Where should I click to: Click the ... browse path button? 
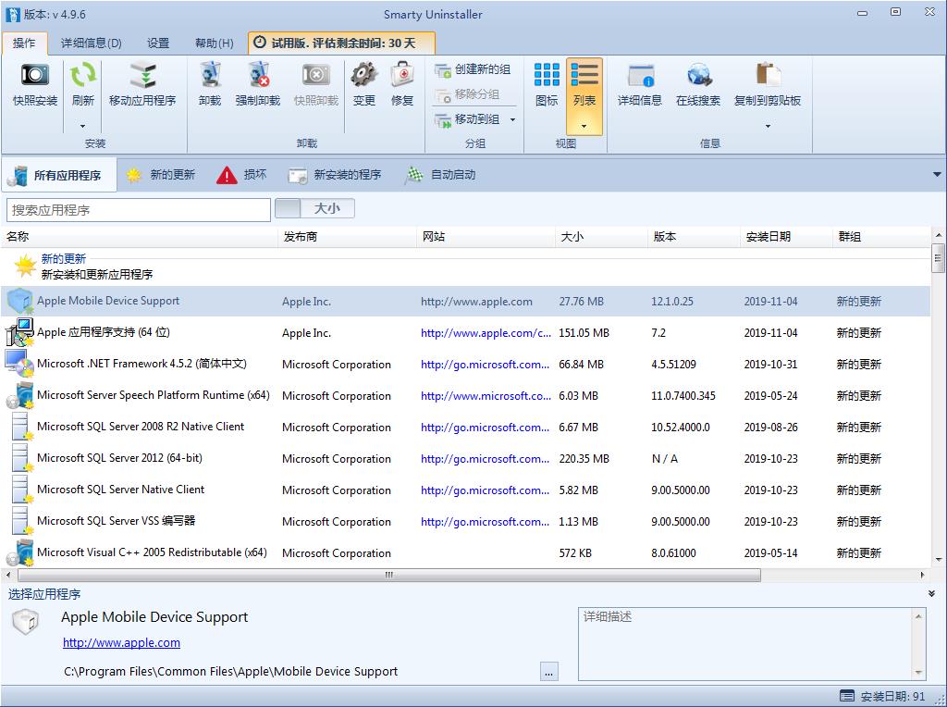[x=548, y=672]
